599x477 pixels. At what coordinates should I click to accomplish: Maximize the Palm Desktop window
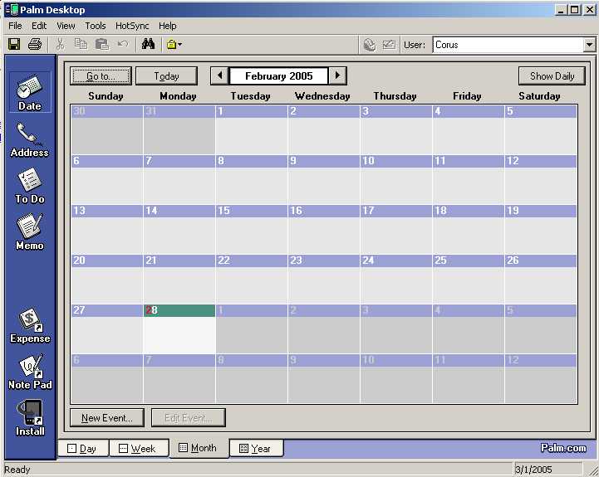point(574,10)
